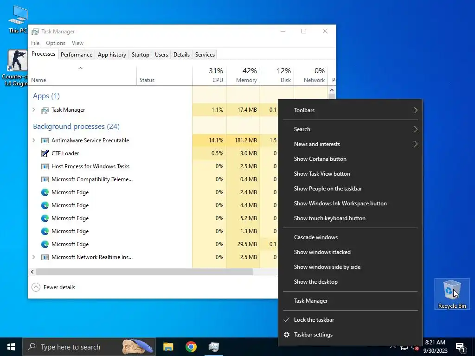Switch to the App history tab

[112, 55]
